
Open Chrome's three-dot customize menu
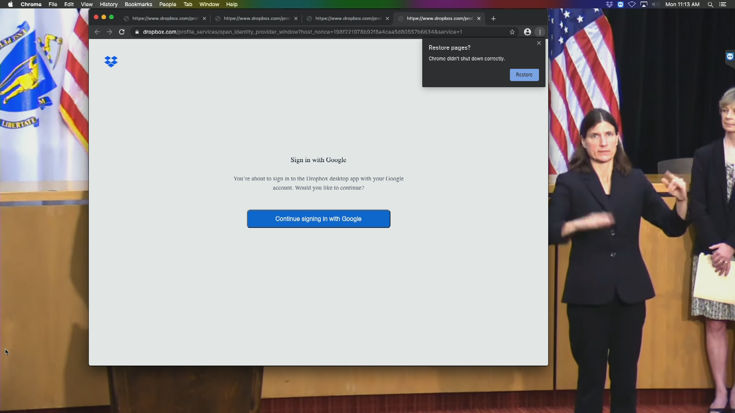540,32
